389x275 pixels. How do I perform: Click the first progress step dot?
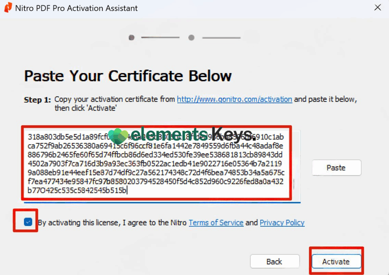pyautogui.click(x=131, y=38)
